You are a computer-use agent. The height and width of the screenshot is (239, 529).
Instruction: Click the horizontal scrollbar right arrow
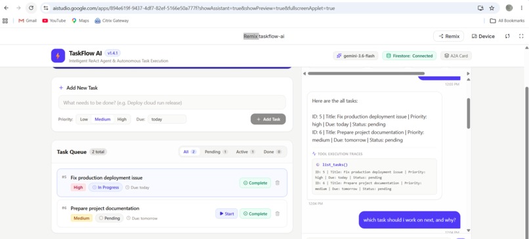[x=468, y=73]
